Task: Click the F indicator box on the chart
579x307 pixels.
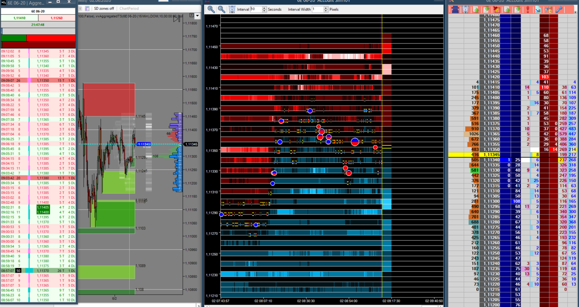Action: point(191,15)
